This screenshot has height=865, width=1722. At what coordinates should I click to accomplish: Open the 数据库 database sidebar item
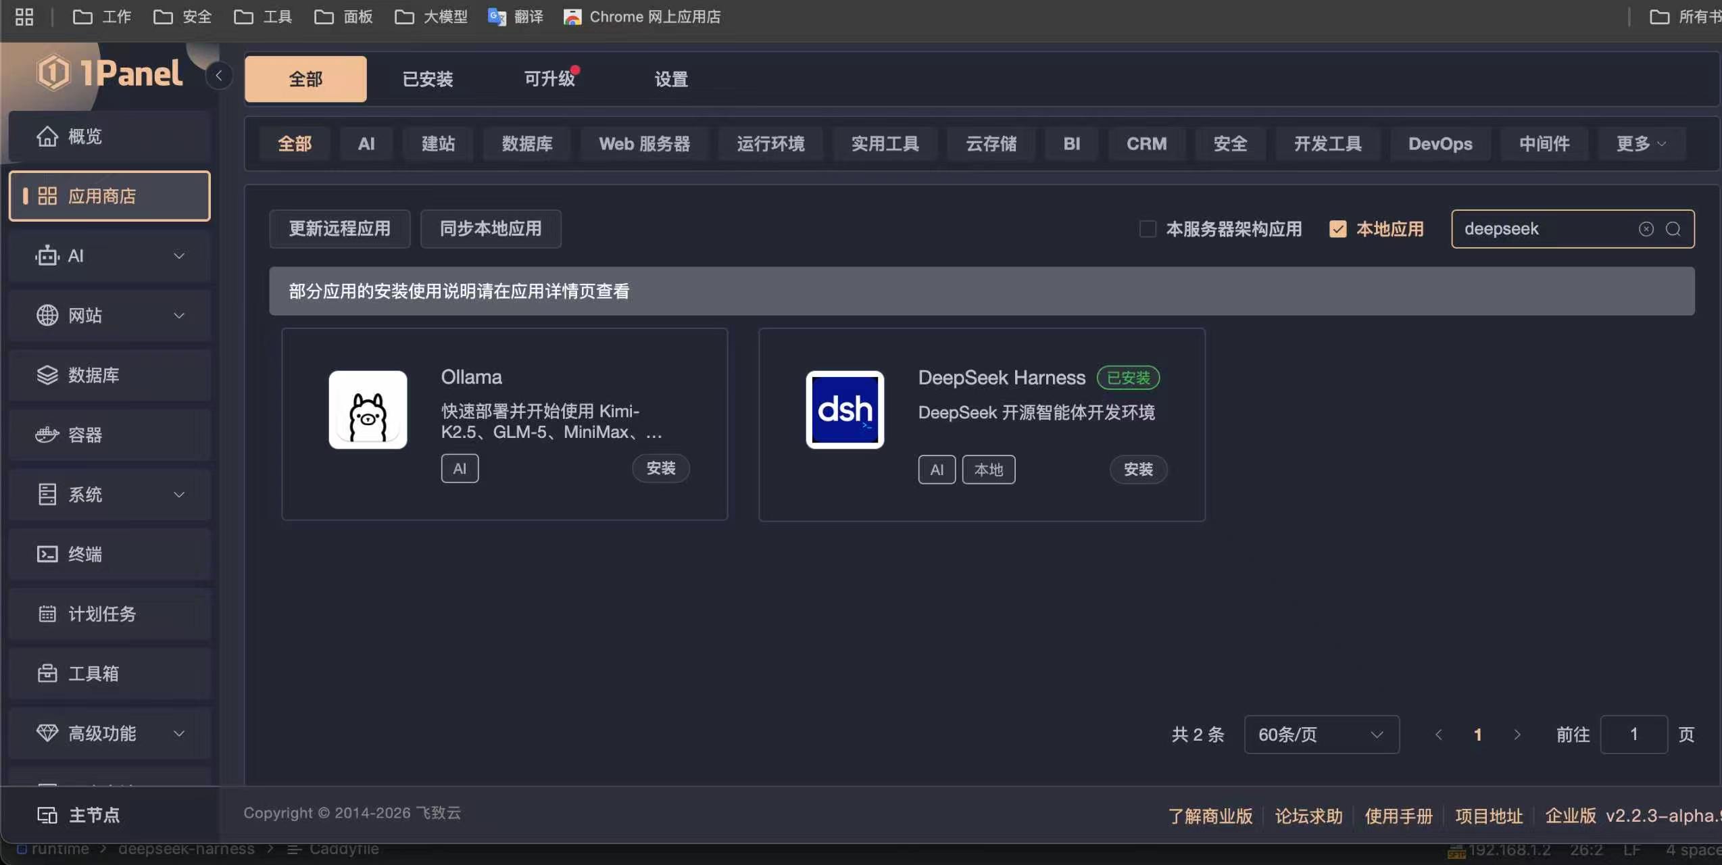pyautogui.click(x=109, y=375)
